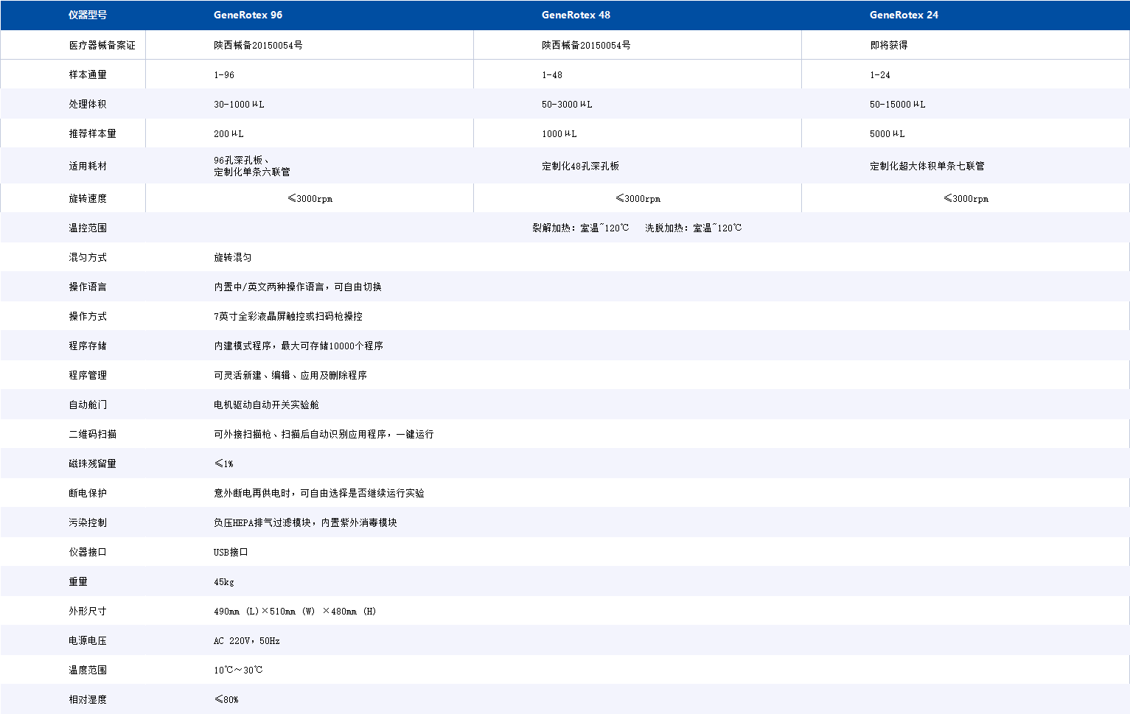
Task: Click the '洗脱加热：室温~120℃' text
Action: [x=694, y=228]
